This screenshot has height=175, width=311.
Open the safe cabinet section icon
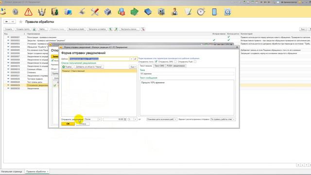[x=161, y=12]
